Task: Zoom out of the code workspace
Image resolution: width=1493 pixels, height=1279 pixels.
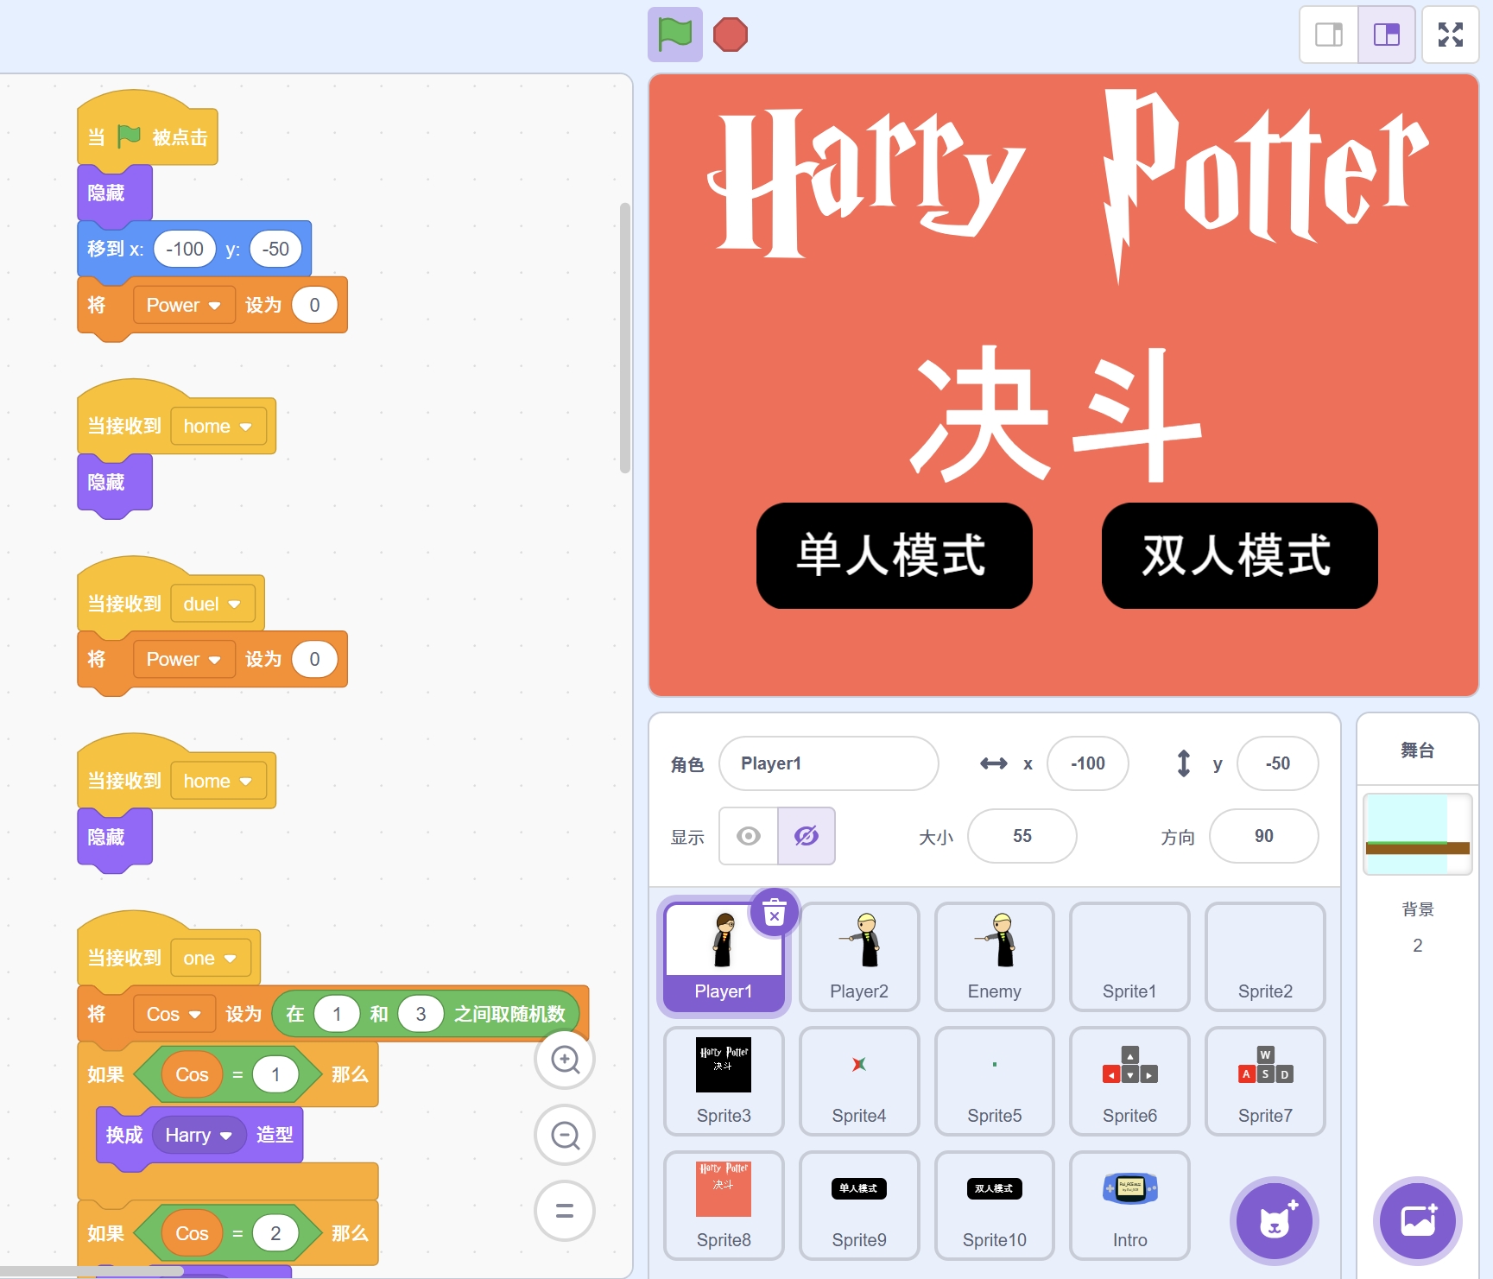Action: pos(565,1135)
